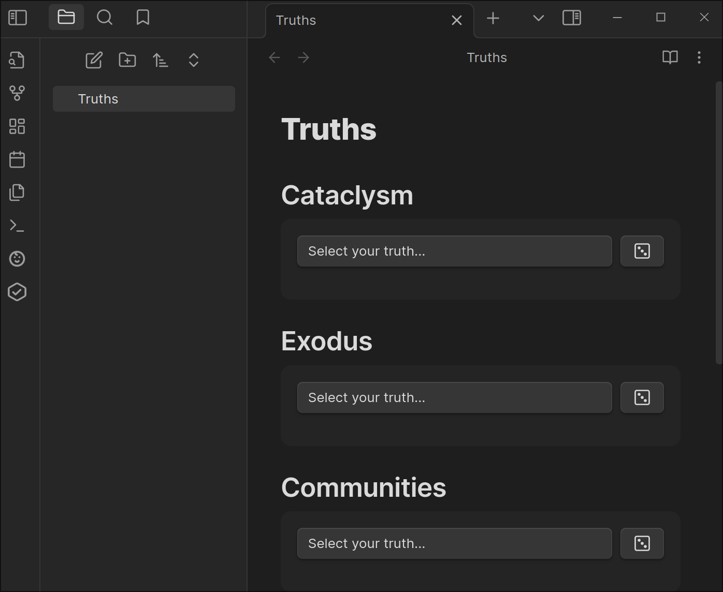Navigate forward with the right arrow
This screenshot has width=723, height=592.
click(303, 57)
